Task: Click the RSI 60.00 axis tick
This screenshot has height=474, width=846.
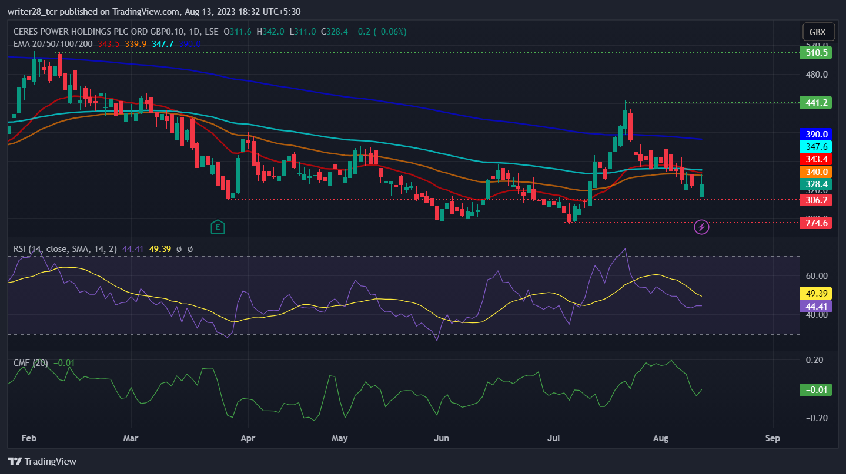Action: 817,276
